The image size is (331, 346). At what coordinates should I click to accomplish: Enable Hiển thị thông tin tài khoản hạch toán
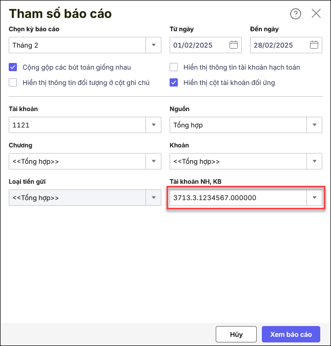[x=174, y=67]
